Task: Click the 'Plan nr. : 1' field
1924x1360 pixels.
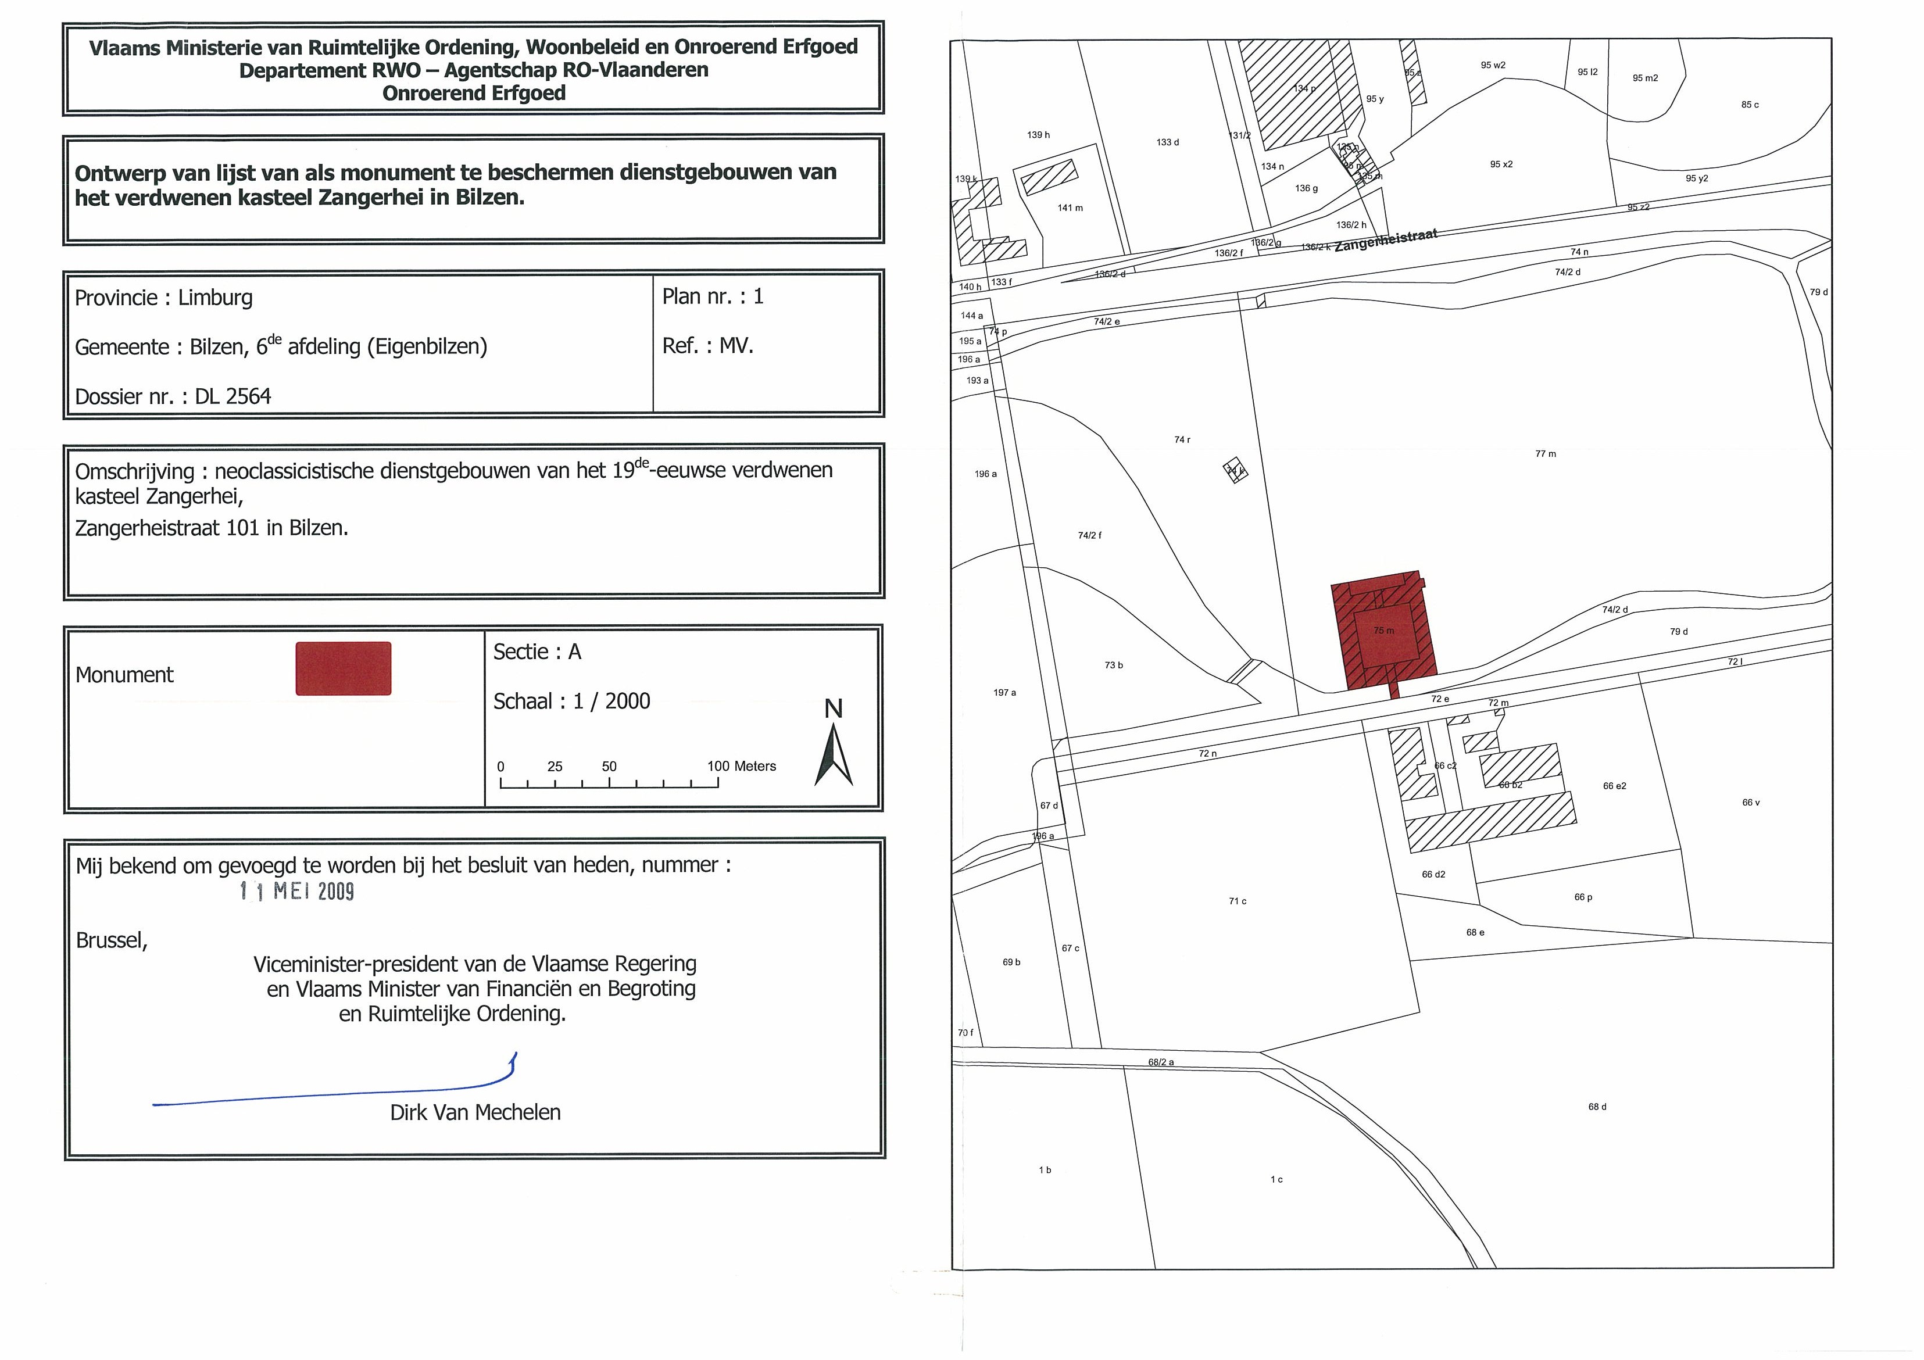Action: [x=712, y=296]
